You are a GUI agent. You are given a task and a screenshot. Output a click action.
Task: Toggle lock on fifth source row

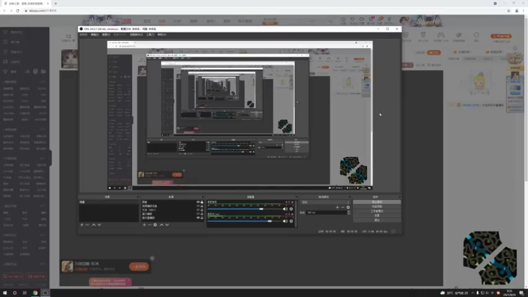click(202, 218)
